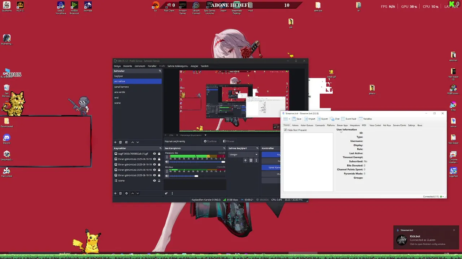Open R.E.P.O. desktop icon
Viewport: 462px width, 259px height.
coord(20,6)
